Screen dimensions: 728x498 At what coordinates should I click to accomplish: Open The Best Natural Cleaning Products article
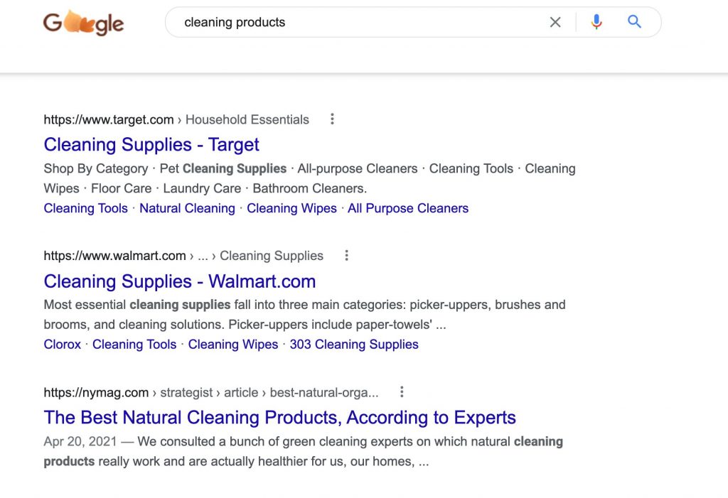point(279,418)
